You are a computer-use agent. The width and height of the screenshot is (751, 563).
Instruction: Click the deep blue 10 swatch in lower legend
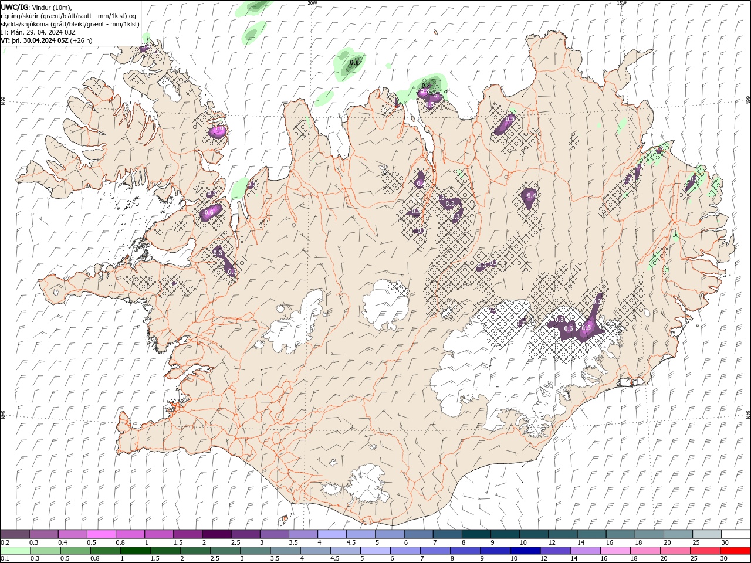click(525, 551)
